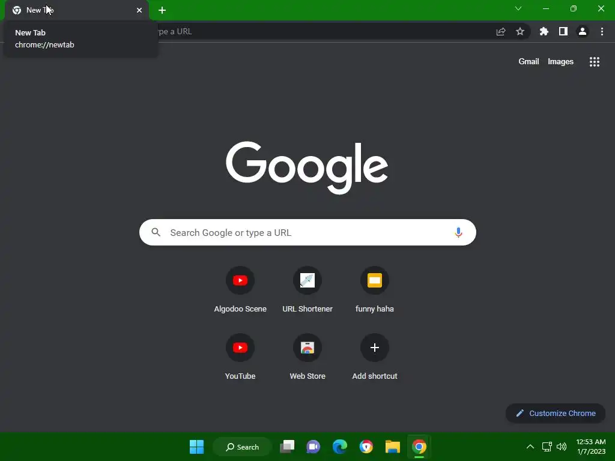Close the New Tab tab
The width and height of the screenshot is (615, 461).
pyautogui.click(x=139, y=10)
